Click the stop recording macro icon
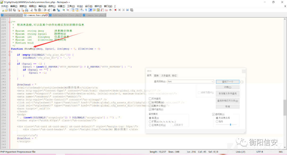Viewport: 287px width, 155px height. (x=119, y=10)
